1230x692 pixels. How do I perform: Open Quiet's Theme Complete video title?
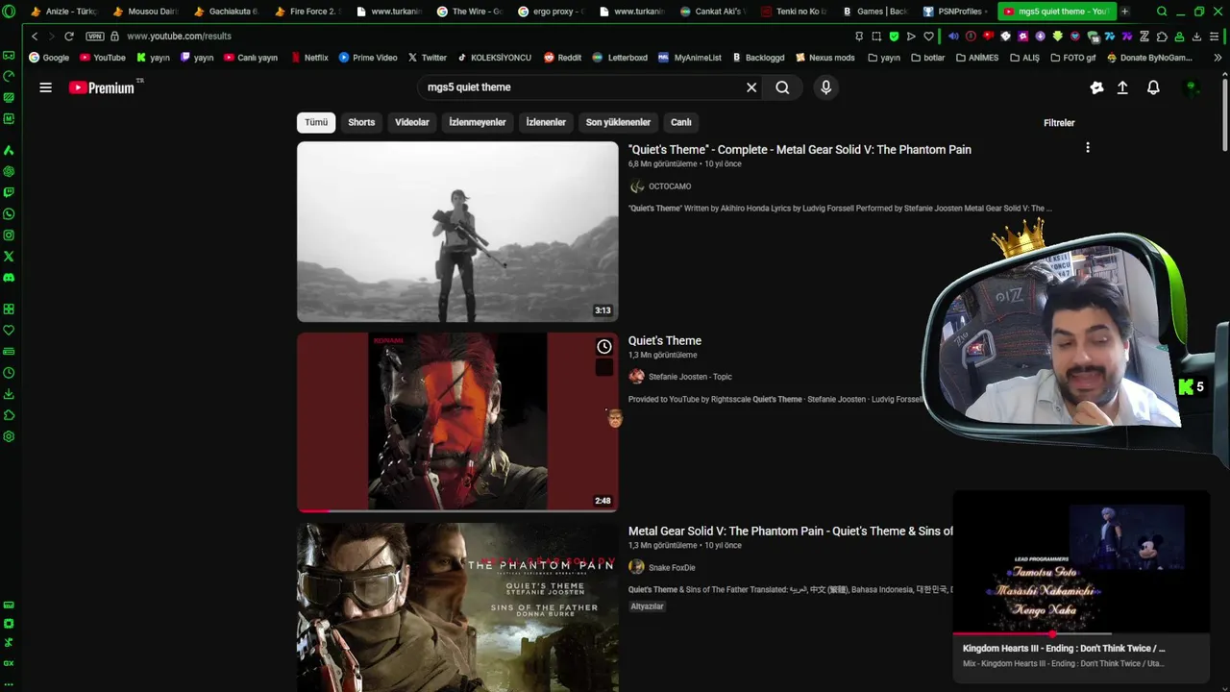pyautogui.click(x=799, y=150)
